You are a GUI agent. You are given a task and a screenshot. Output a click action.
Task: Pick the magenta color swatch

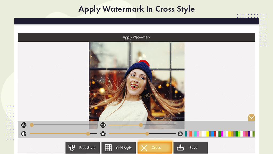(222, 134)
